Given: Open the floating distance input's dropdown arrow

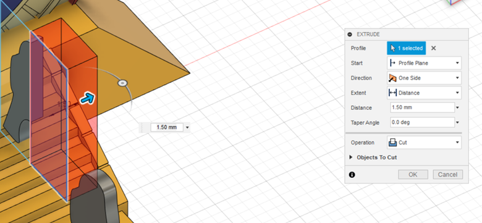Looking at the screenshot, I should (x=187, y=127).
